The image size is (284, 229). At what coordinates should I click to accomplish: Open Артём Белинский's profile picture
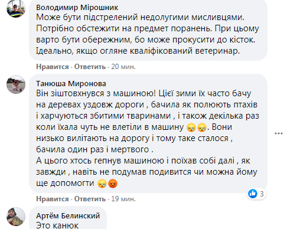tap(16, 217)
